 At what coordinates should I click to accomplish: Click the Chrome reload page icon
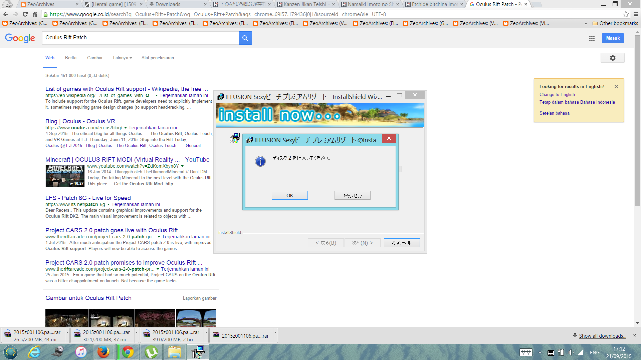25,14
